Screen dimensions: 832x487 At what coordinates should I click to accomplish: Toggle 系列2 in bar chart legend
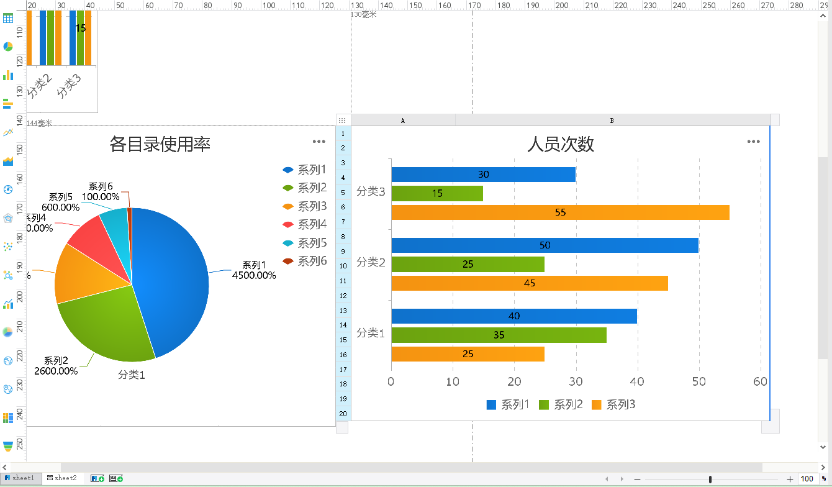click(x=561, y=405)
